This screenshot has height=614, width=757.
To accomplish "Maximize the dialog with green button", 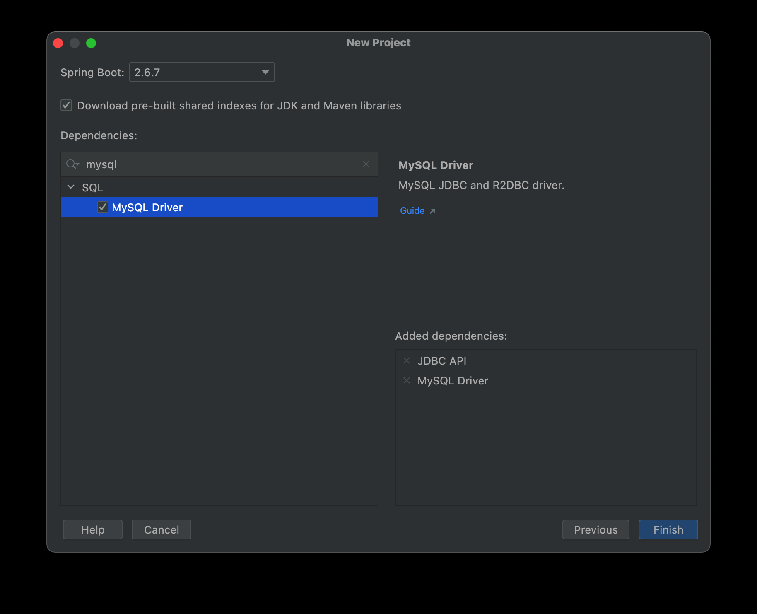I will (91, 43).
